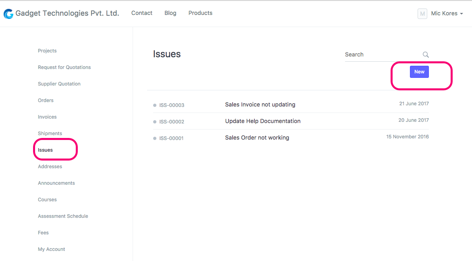The width and height of the screenshot is (472, 261).
Task: Click status dot next to ISS-00001
Action: point(155,138)
